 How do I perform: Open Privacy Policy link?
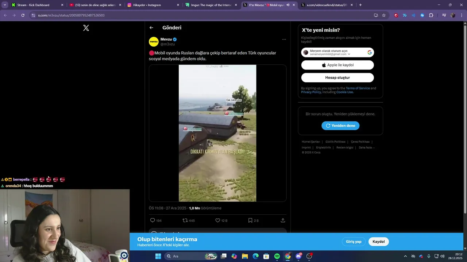(x=311, y=92)
